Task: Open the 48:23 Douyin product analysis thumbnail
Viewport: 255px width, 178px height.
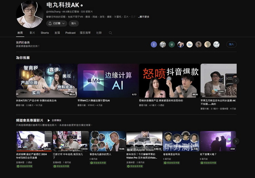Action: [46, 80]
